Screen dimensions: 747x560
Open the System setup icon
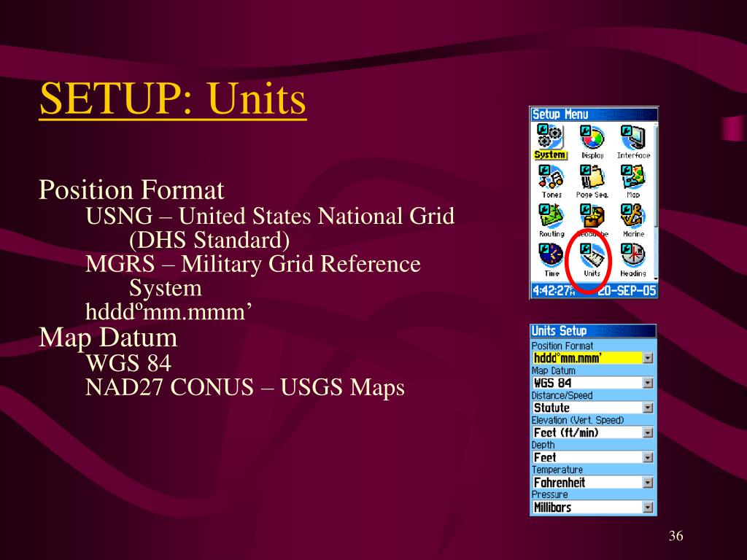coord(550,136)
